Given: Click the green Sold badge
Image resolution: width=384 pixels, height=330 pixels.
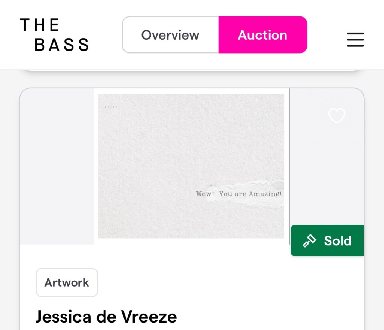Looking at the screenshot, I should 327,240.
